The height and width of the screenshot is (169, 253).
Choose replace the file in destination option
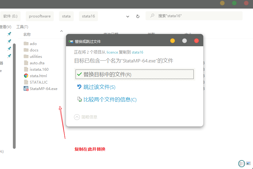pyautogui.click(x=134, y=74)
